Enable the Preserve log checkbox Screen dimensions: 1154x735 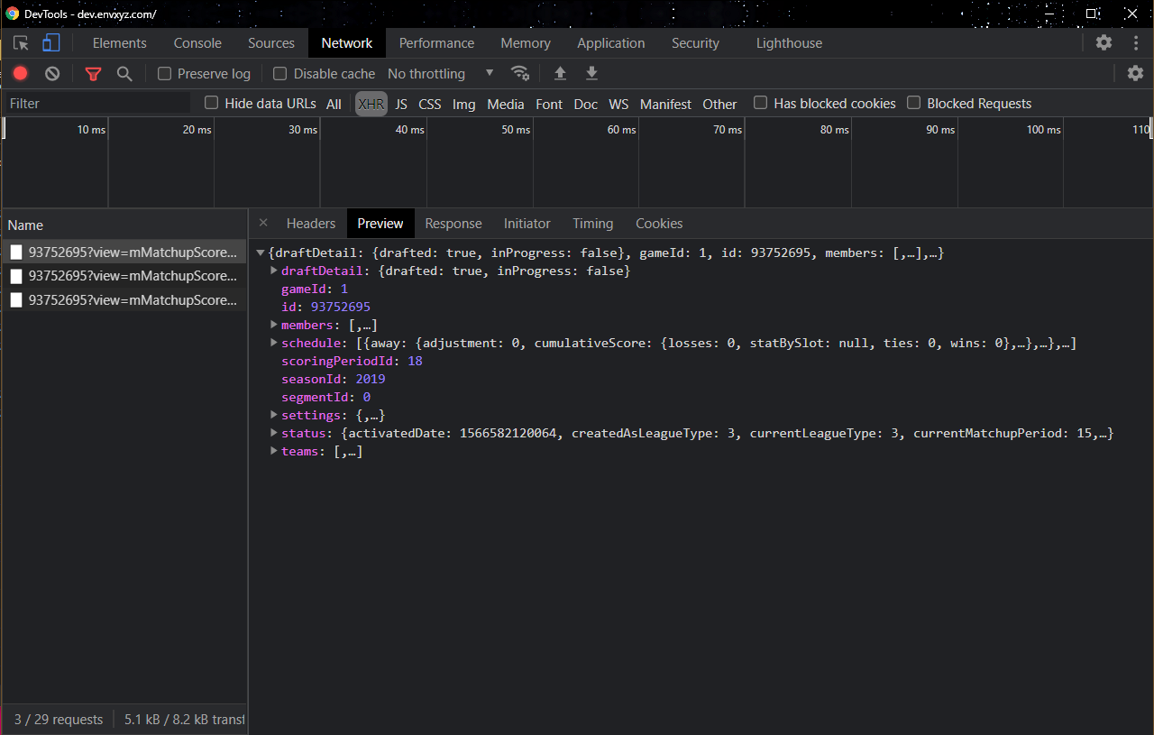tap(164, 74)
